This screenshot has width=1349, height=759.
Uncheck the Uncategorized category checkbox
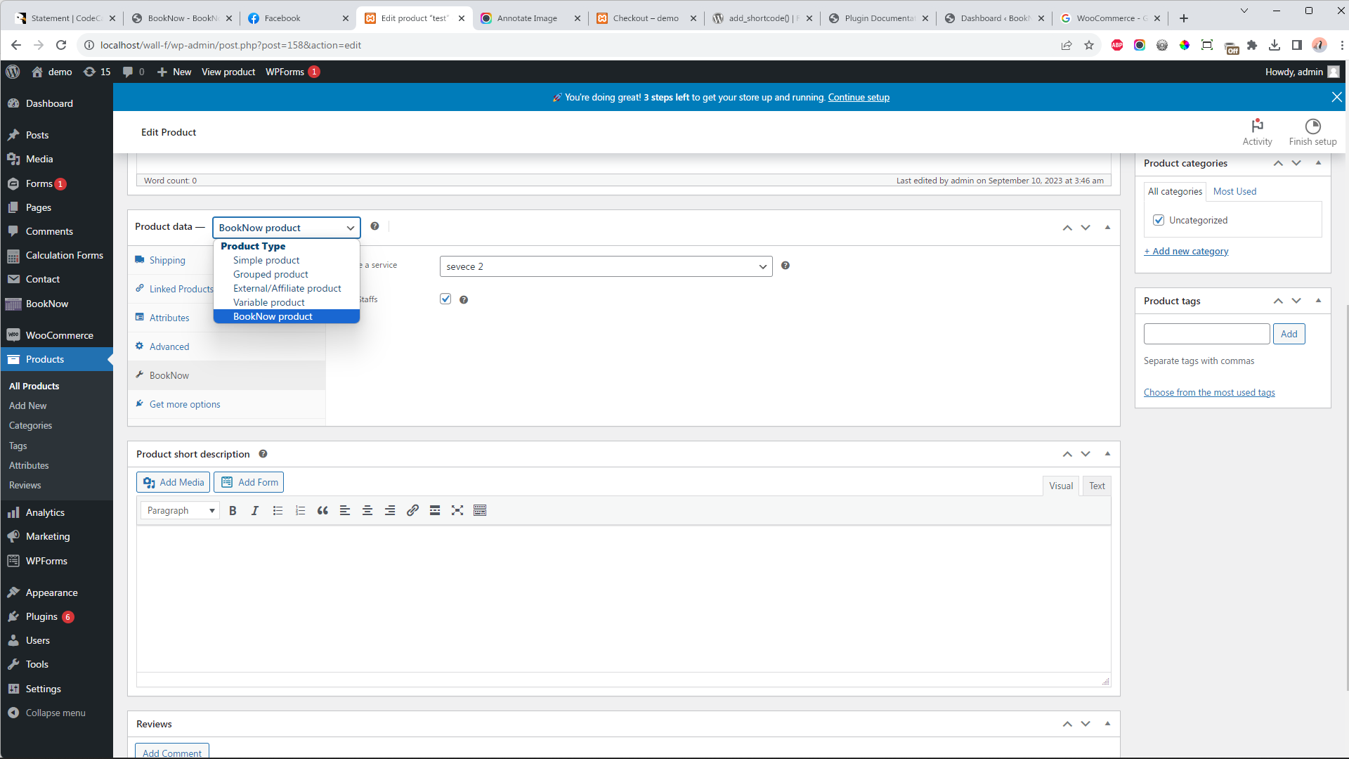[1159, 221]
